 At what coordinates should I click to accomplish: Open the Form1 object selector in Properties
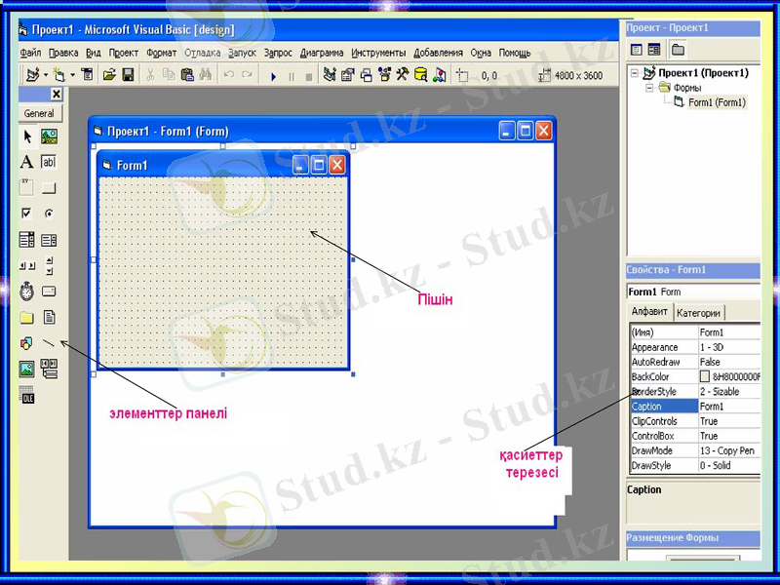click(692, 292)
